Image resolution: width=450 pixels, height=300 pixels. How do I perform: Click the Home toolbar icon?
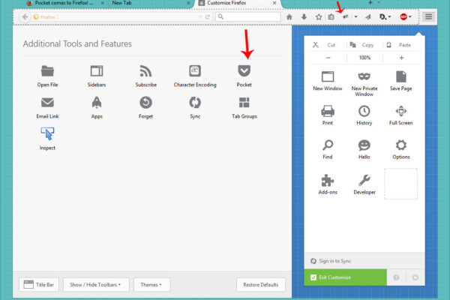(x=289, y=17)
